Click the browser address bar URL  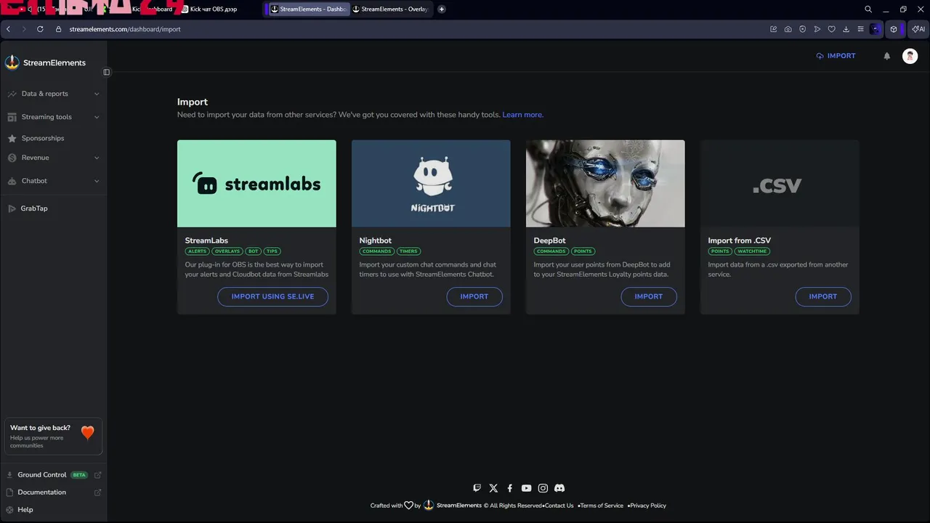point(125,29)
